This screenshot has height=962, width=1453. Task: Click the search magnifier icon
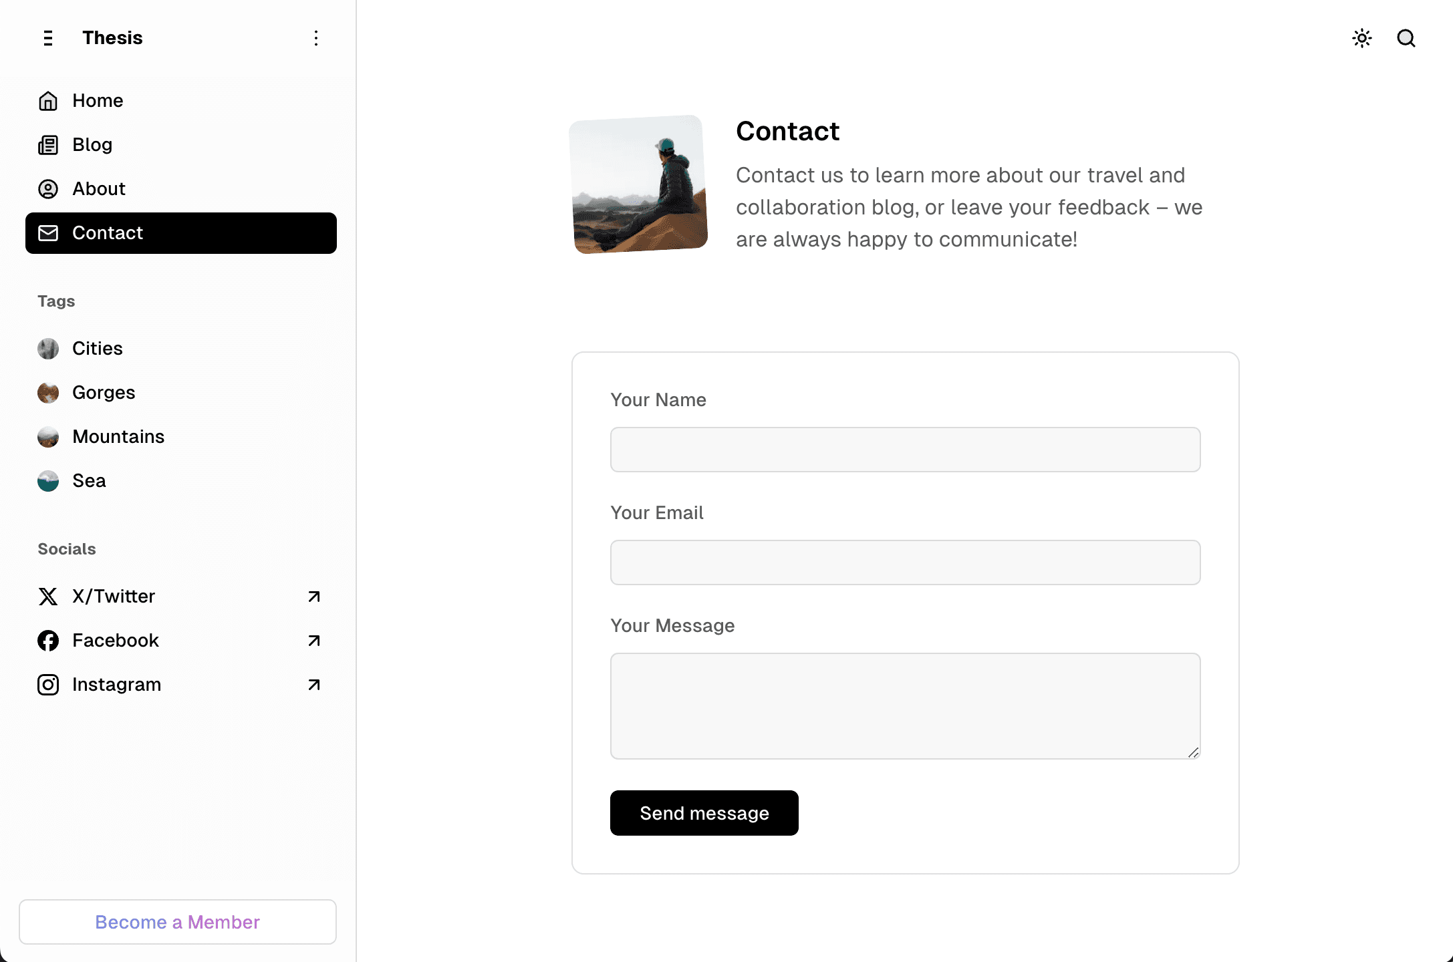point(1407,37)
